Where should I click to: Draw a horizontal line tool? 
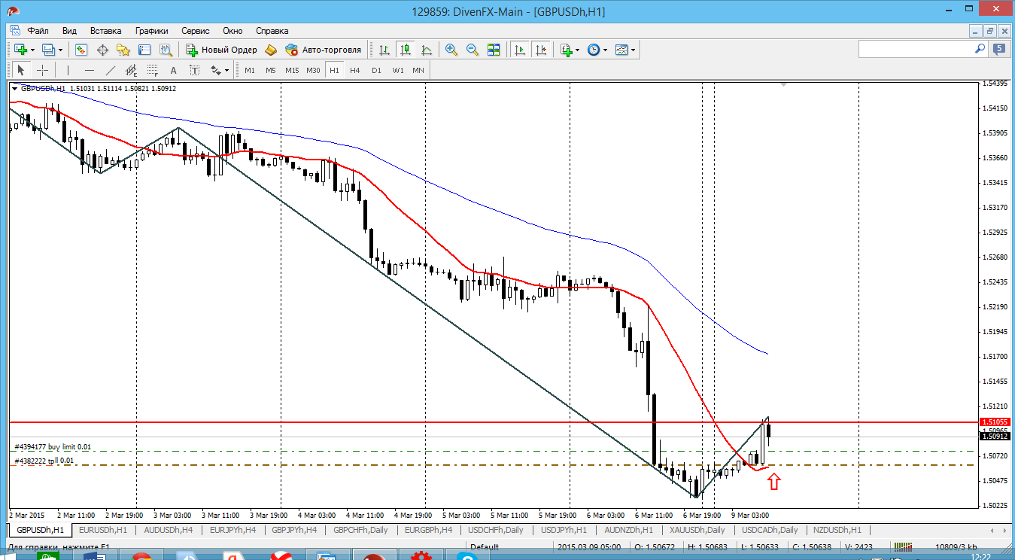click(90, 70)
